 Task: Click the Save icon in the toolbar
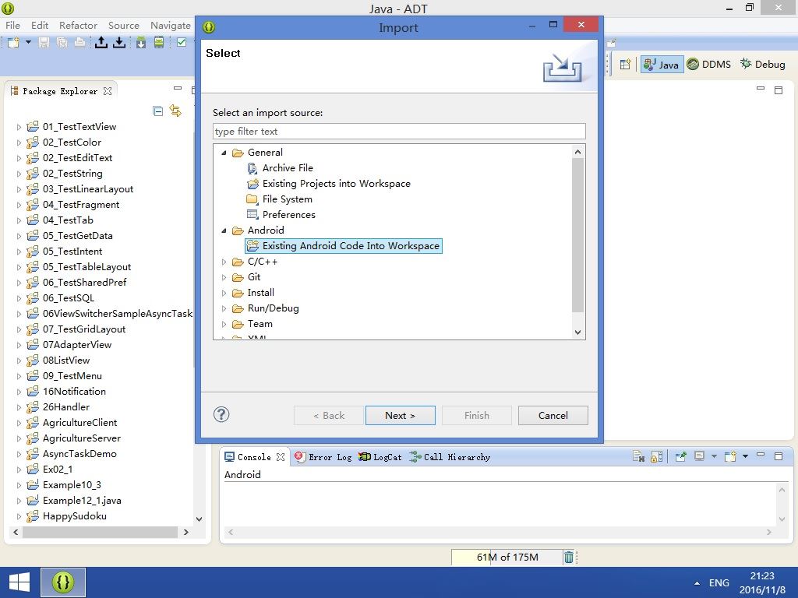44,42
